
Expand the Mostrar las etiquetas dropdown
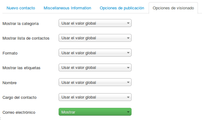point(95,68)
